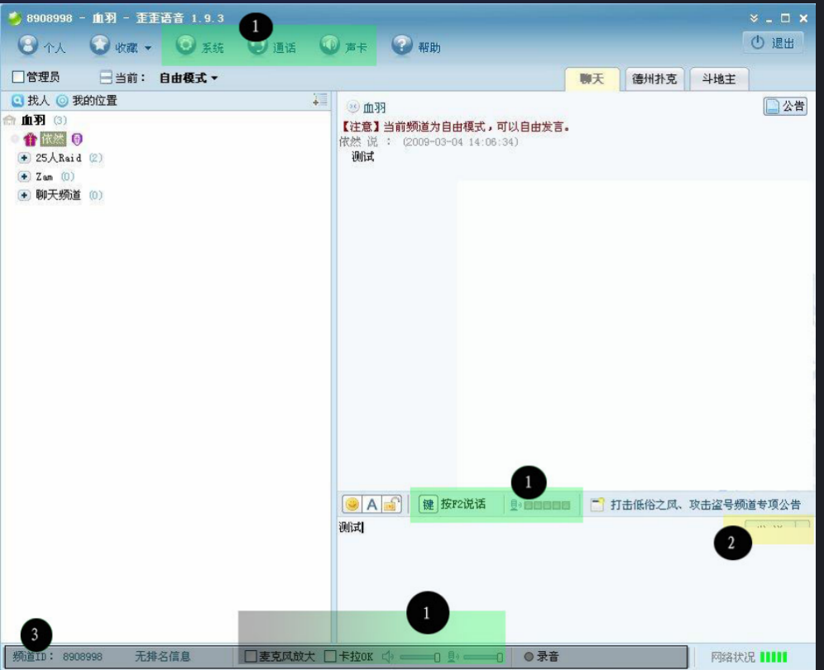
Task: Adjust the speaker volume slider
Action: pyautogui.click(x=420, y=657)
